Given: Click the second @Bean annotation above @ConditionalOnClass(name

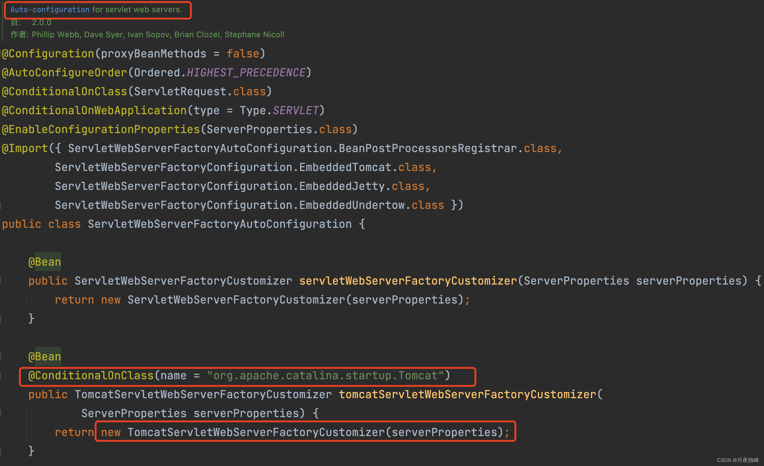Looking at the screenshot, I should click(45, 357).
